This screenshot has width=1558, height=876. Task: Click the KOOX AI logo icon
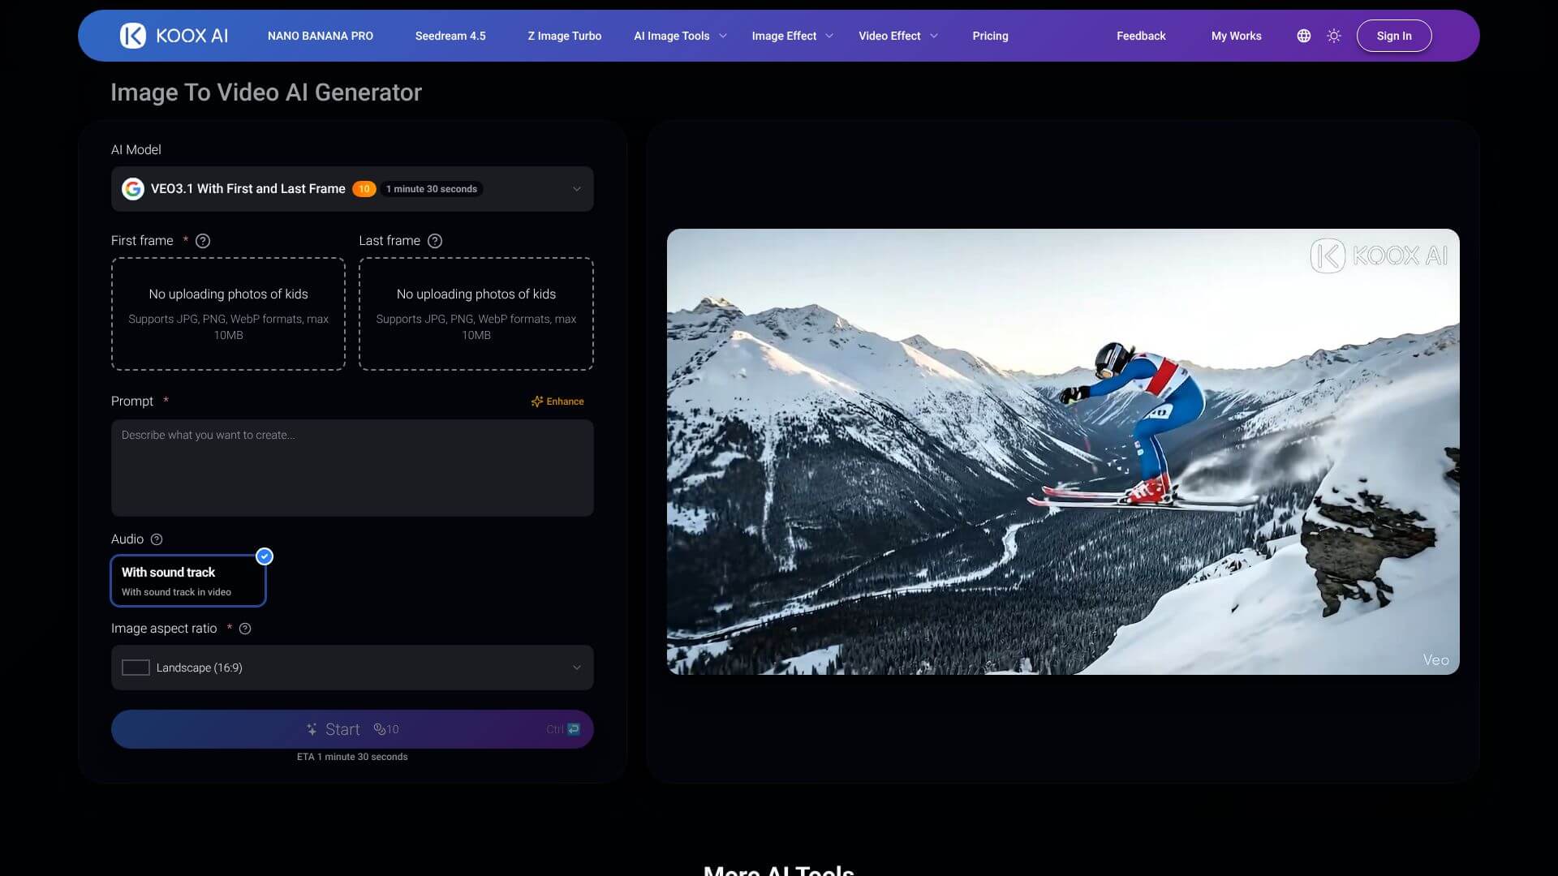pos(132,35)
